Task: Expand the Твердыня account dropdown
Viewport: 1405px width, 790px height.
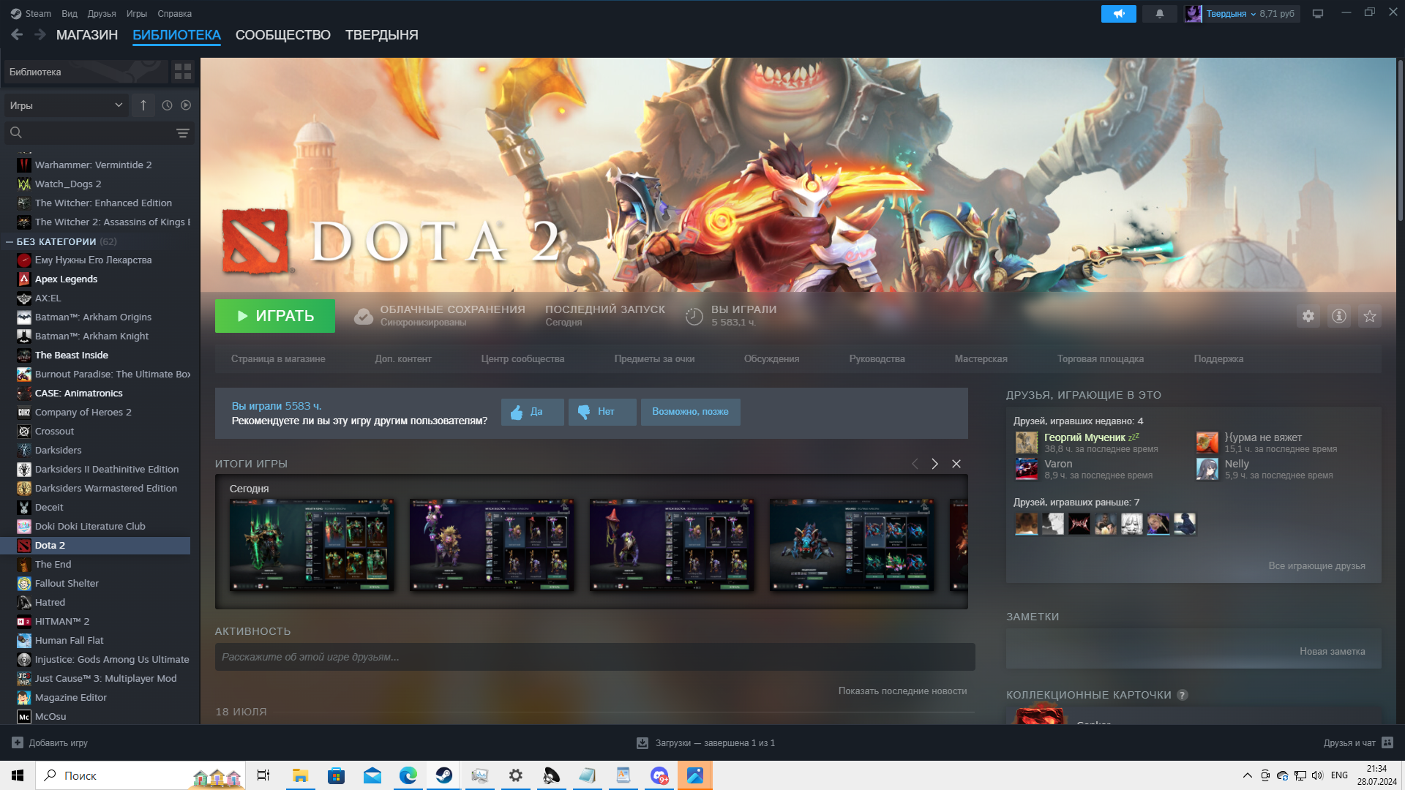Action: 1230,14
